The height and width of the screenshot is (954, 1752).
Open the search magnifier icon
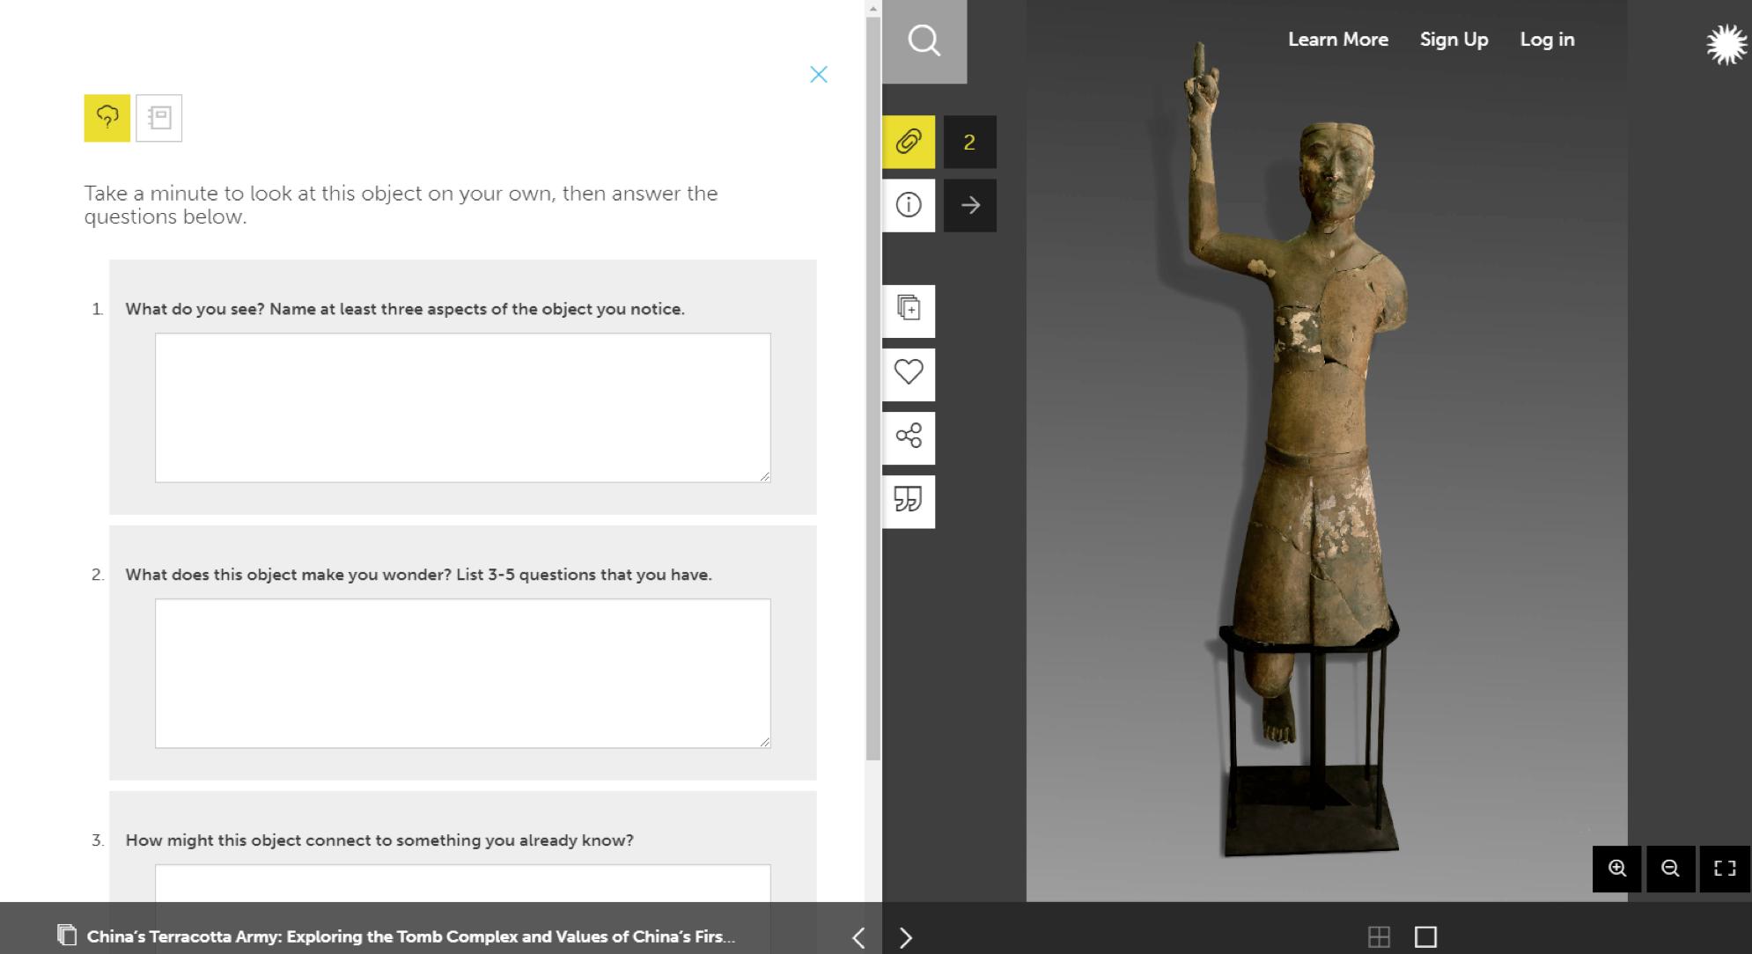coord(924,40)
